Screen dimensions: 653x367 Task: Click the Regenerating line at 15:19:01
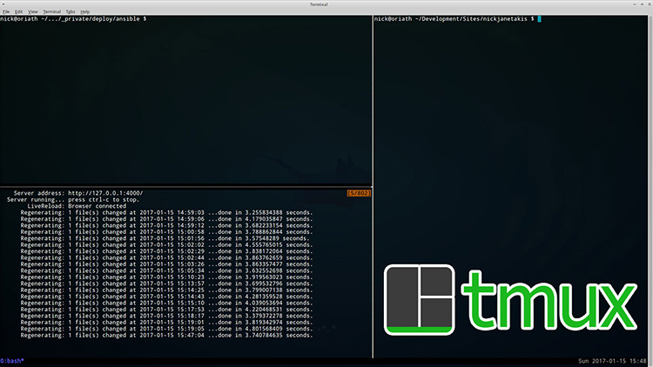coord(166,322)
